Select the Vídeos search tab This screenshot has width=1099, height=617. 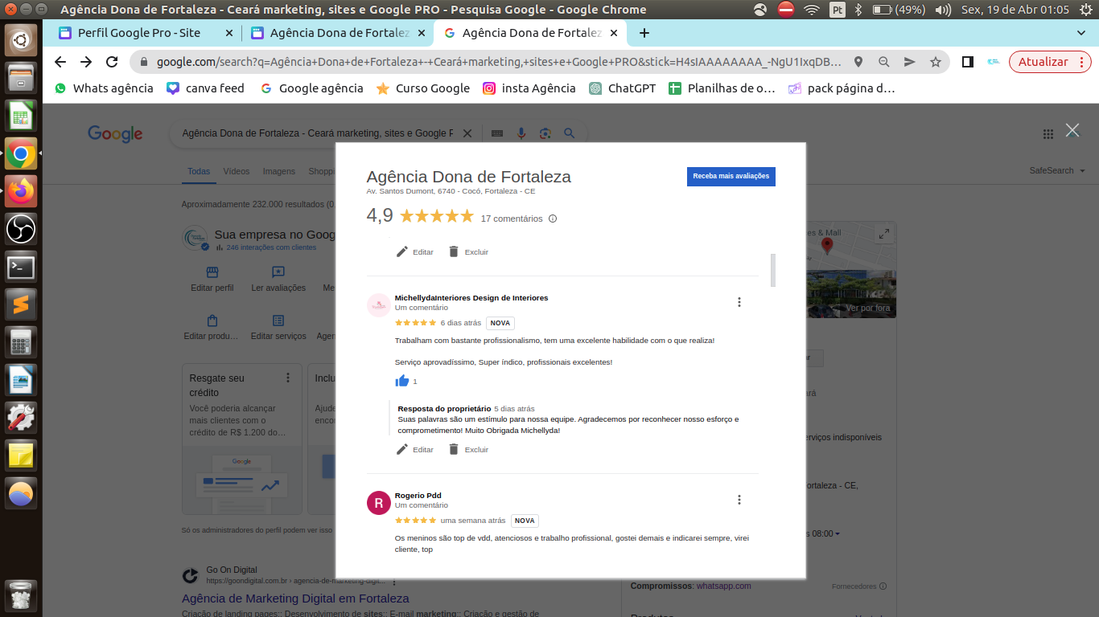(x=237, y=171)
